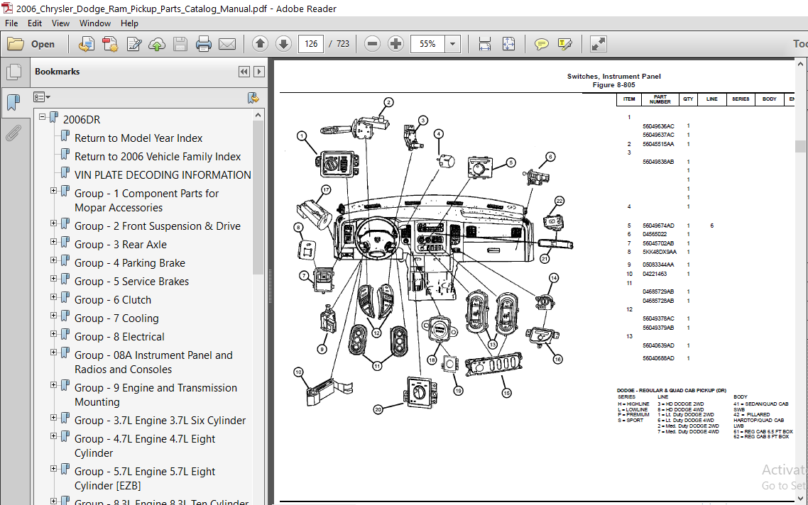
Task: Open Return to 2006 Vehicle Family Index
Action: (x=158, y=157)
